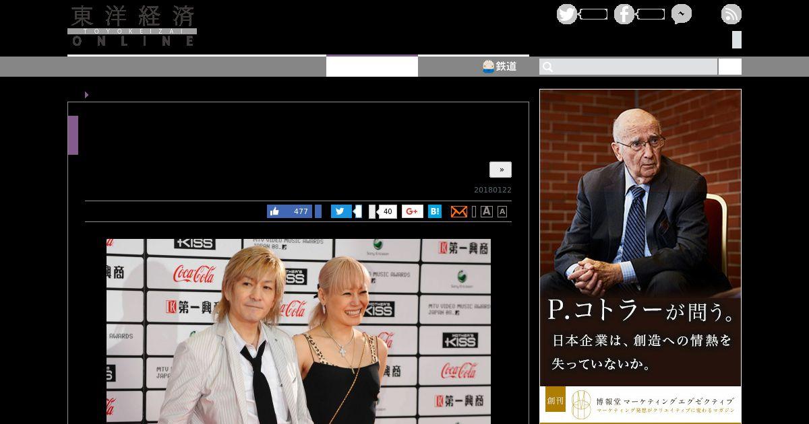This screenshot has height=424, width=809.
Task: Click the article date 20180122
Action: click(493, 190)
